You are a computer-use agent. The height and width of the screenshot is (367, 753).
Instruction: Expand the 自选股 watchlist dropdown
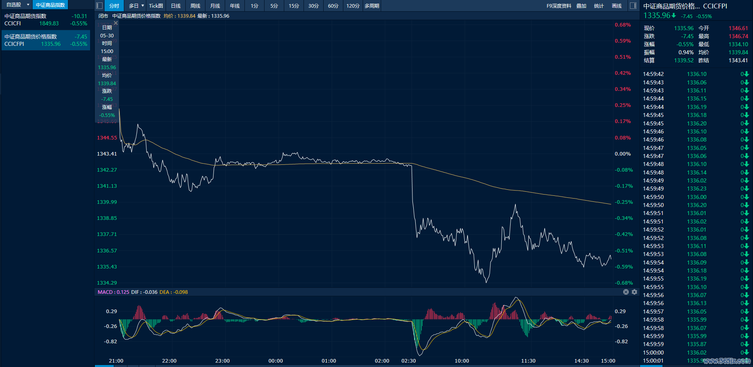point(28,5)
